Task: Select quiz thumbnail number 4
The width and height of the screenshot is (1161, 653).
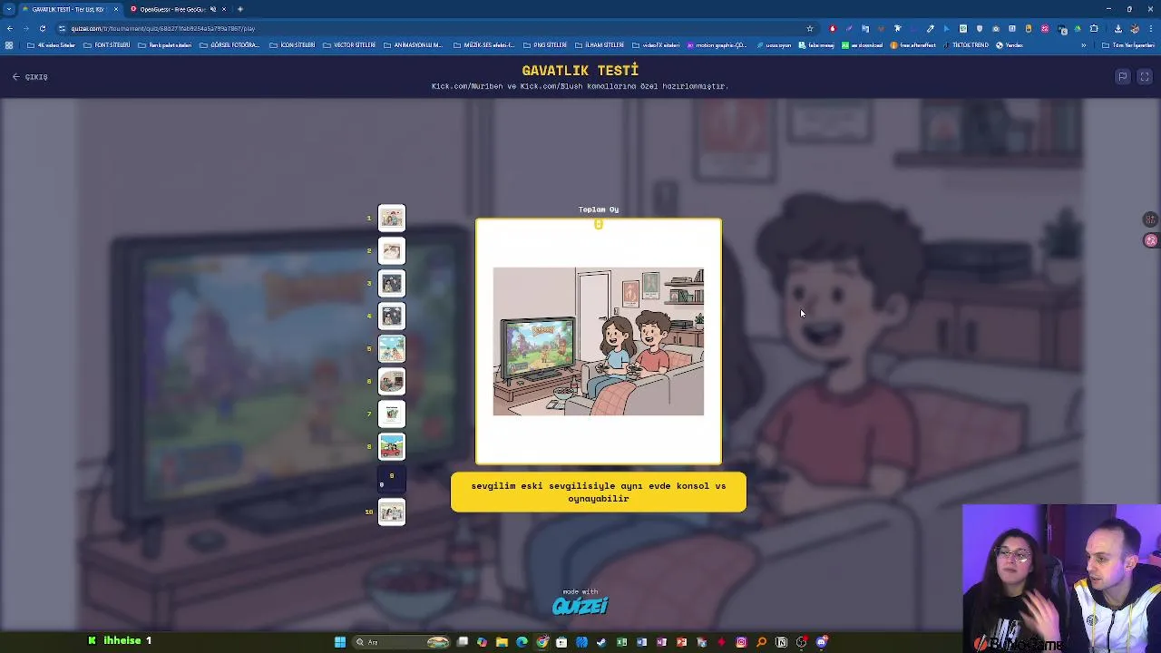Action: pos(392,316)
